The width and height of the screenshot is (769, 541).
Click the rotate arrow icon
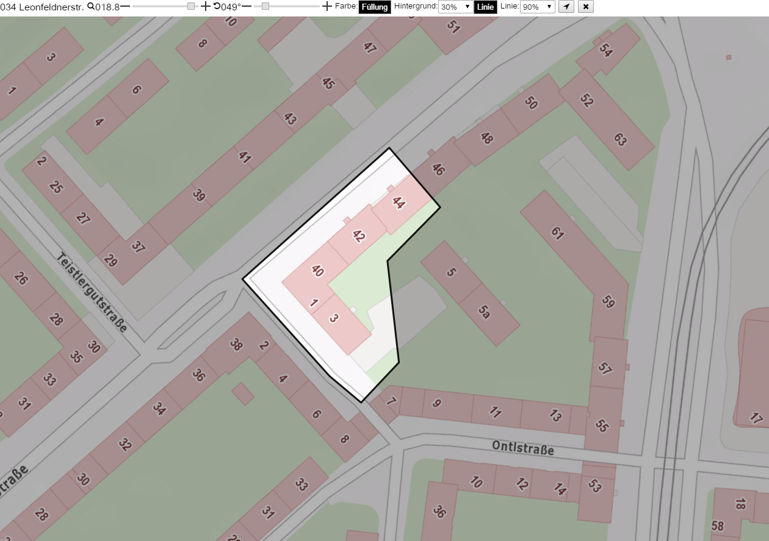[x=217, y=6]
